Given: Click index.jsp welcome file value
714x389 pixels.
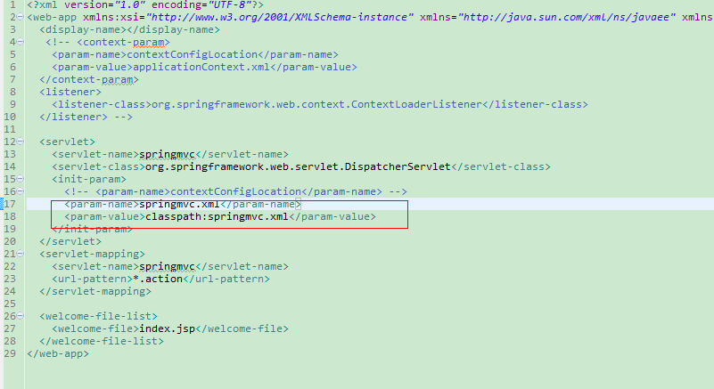Looking at the screenshot, I should pos(167,328).
